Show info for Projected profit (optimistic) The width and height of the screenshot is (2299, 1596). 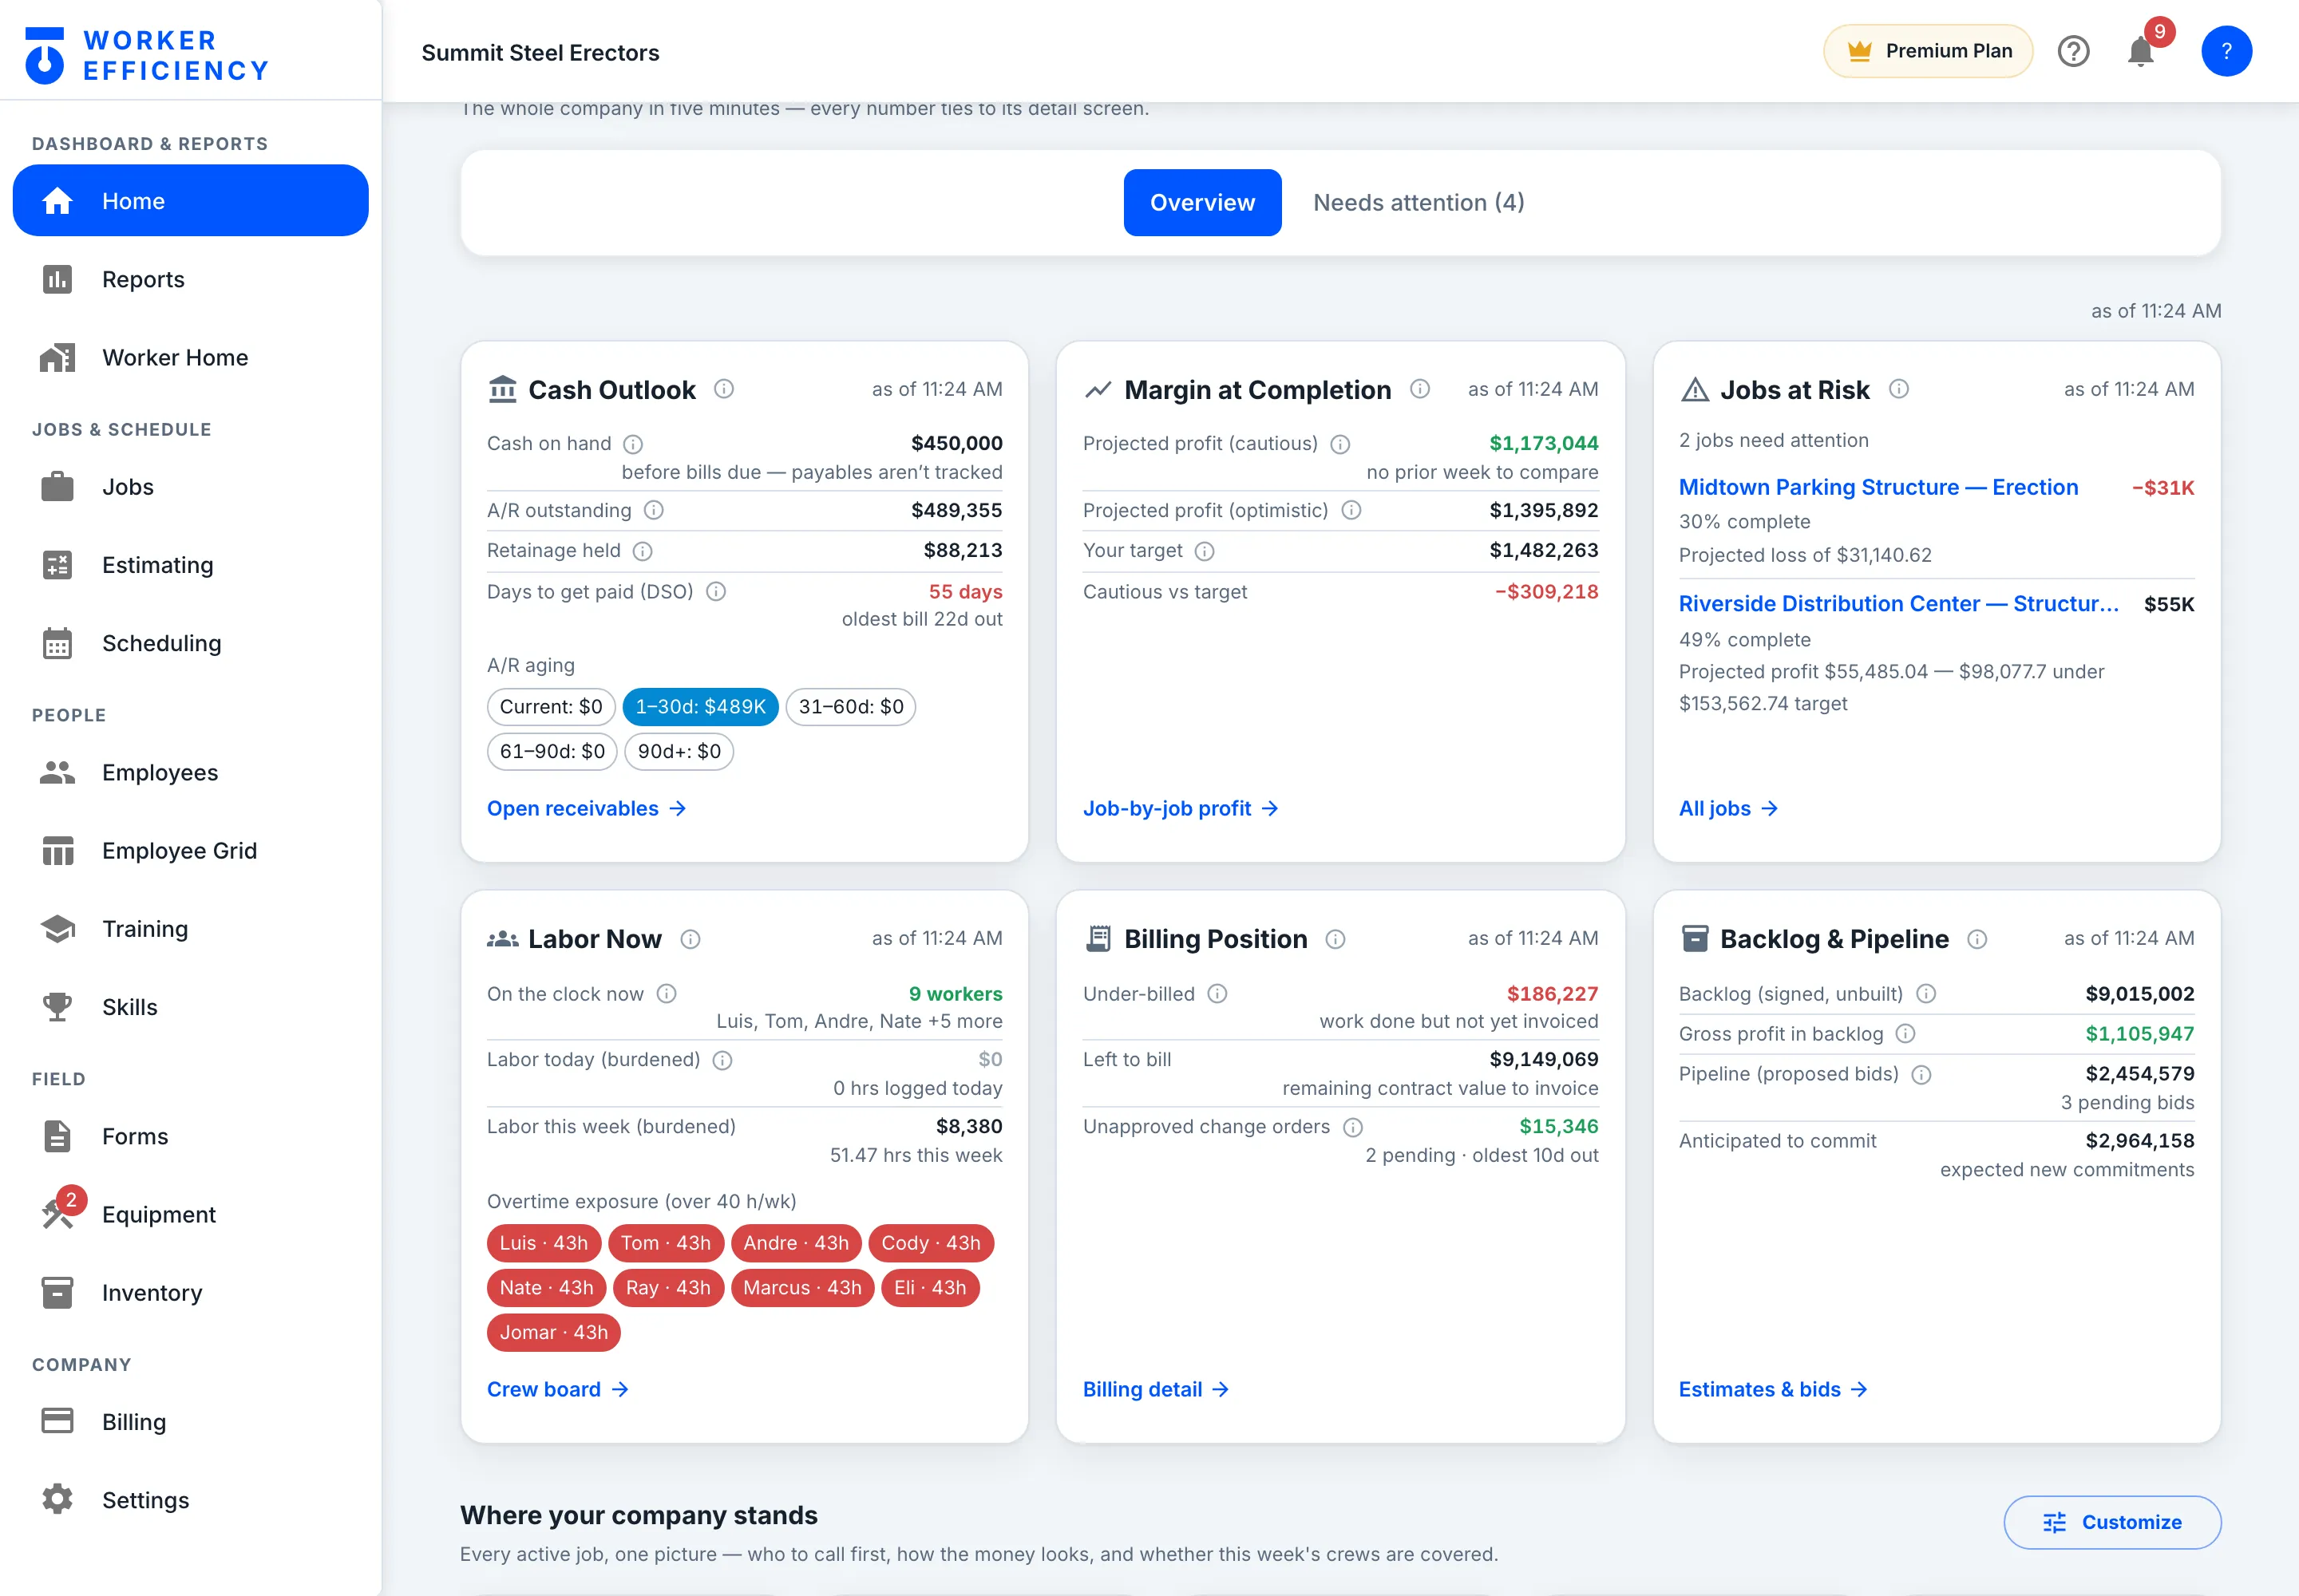pos(1351,511)
